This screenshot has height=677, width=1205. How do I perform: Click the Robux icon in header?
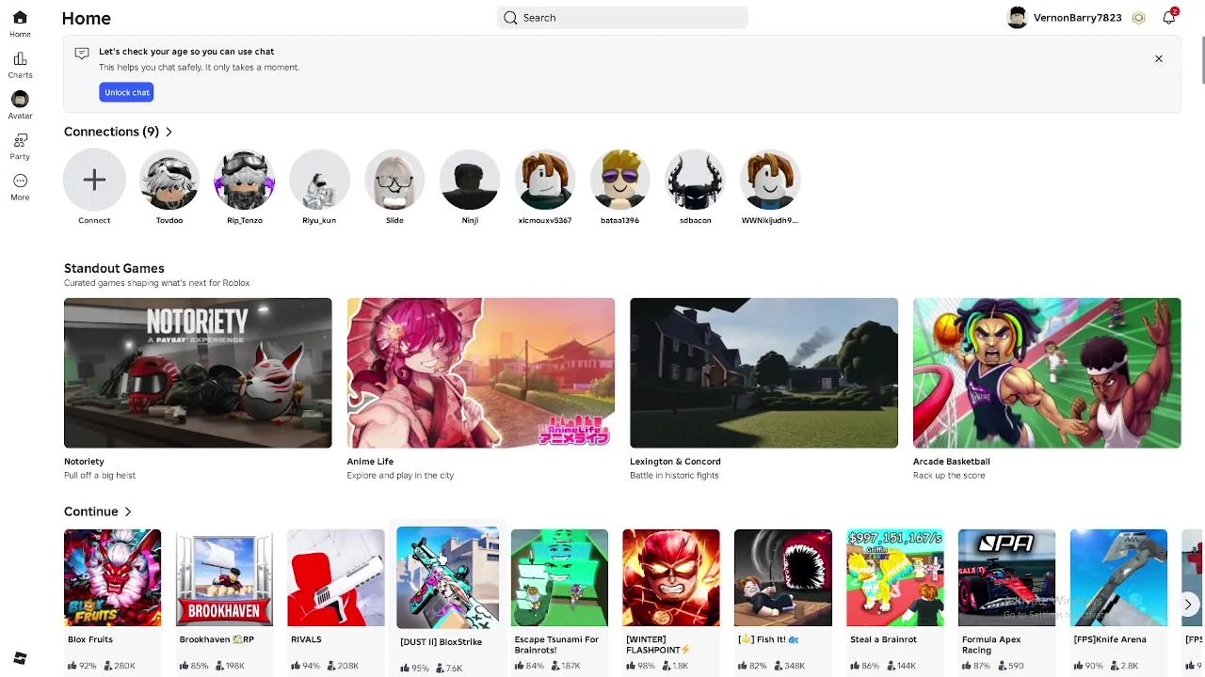[x=1138, y=18]
